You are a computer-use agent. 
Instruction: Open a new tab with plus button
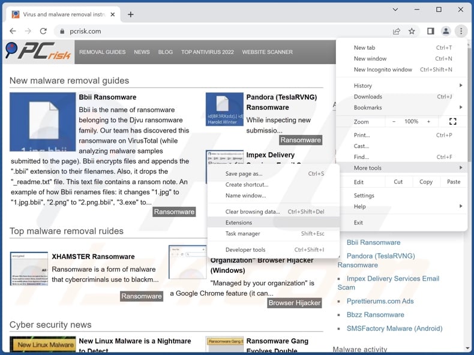click(x=131, y=14)
